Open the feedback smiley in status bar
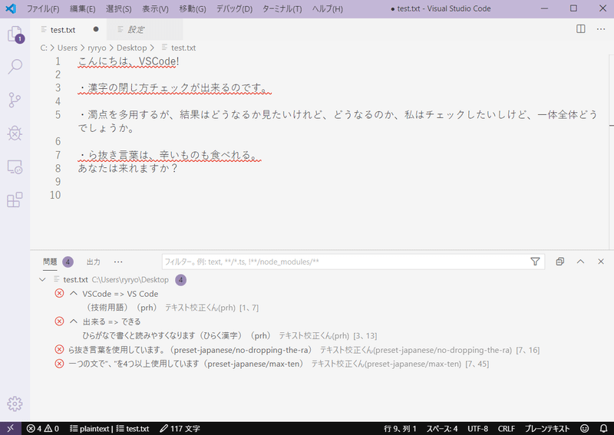The image size is (614, 435). tap(584, 429)
